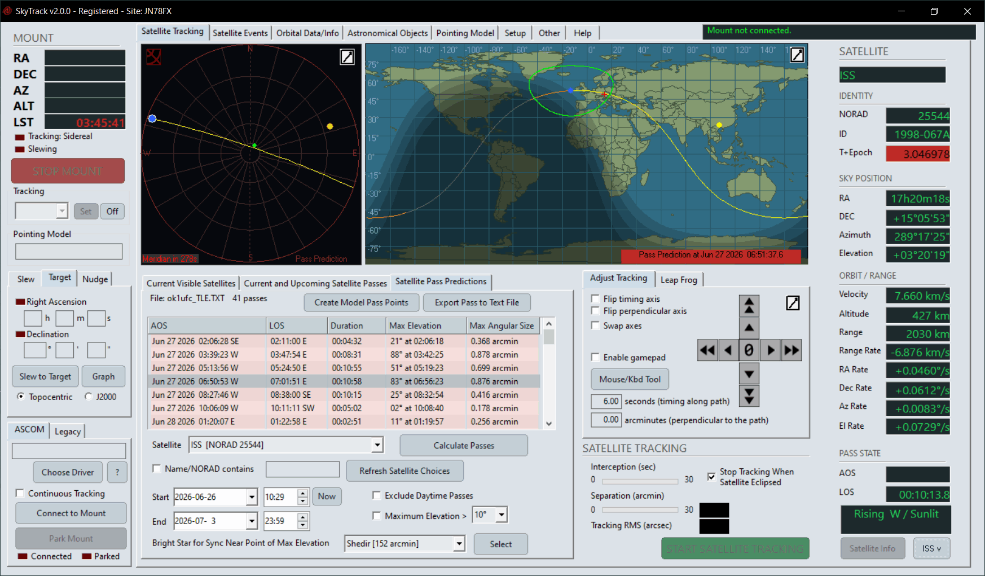Decrease Start time with spinner down arrow

(x=303, y=501)
